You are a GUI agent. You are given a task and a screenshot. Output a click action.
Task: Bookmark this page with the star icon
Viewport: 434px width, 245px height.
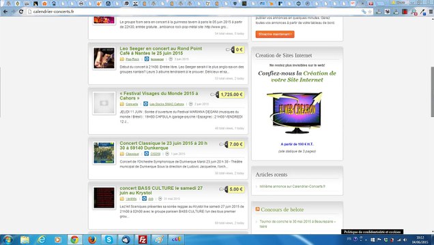[x=370, y=12]
